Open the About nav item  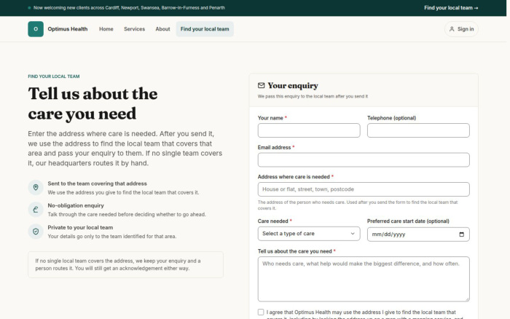coord(162,29)
